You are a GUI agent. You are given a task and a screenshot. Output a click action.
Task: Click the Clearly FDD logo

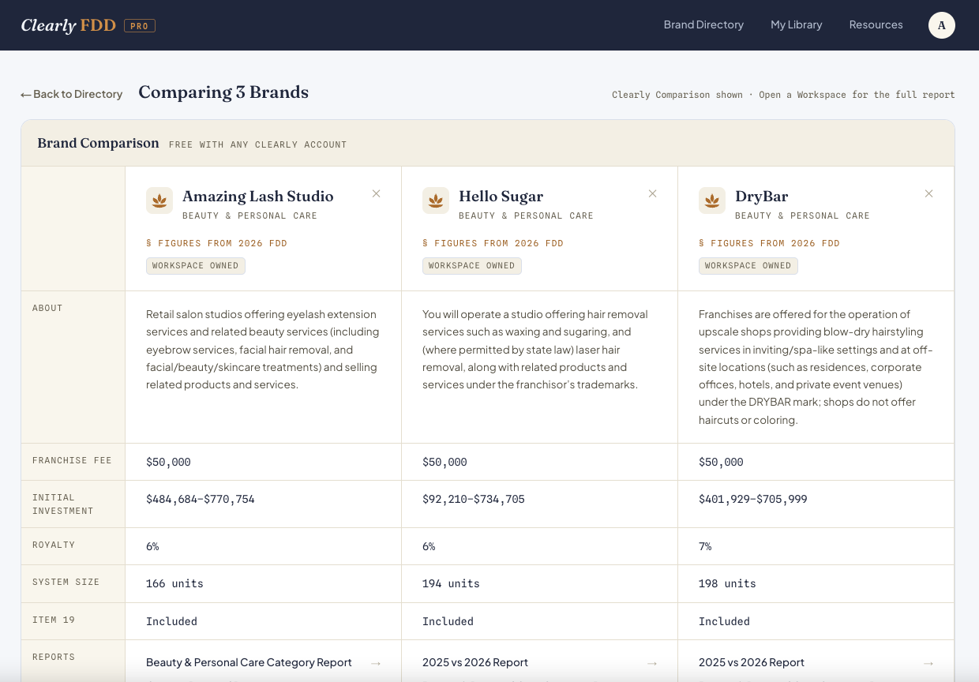pyautogui.click(x=69, y=25)
